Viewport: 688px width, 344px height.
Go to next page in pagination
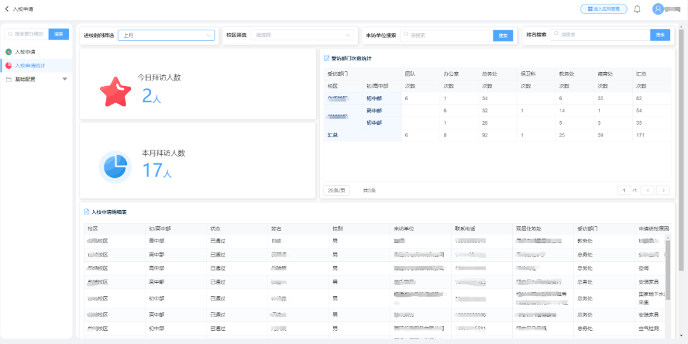click(663, 190)
